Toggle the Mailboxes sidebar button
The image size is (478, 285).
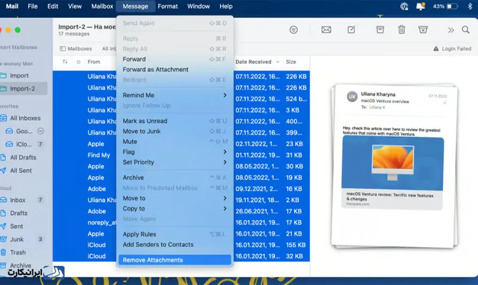[76, 49]
